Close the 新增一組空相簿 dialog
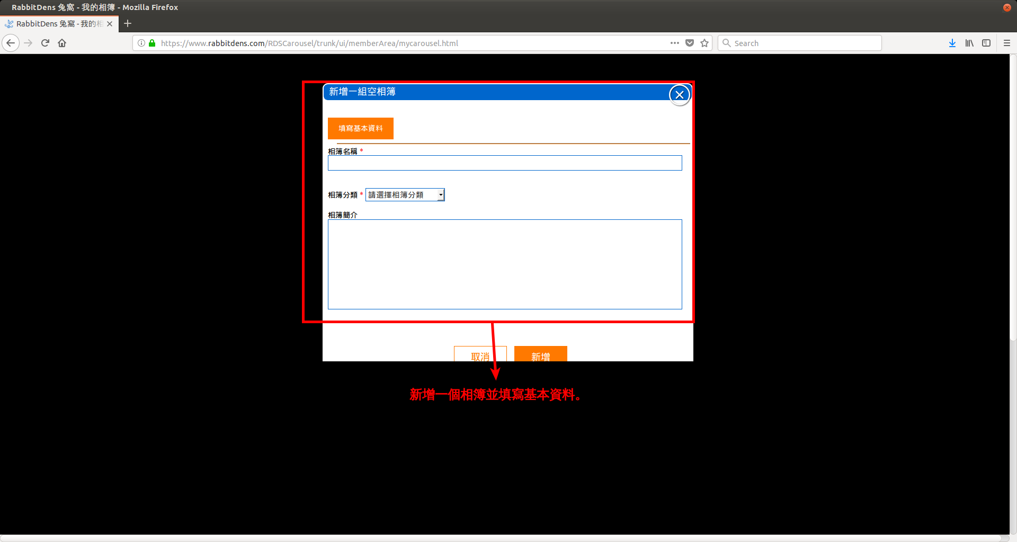 (x=680, y=95)
